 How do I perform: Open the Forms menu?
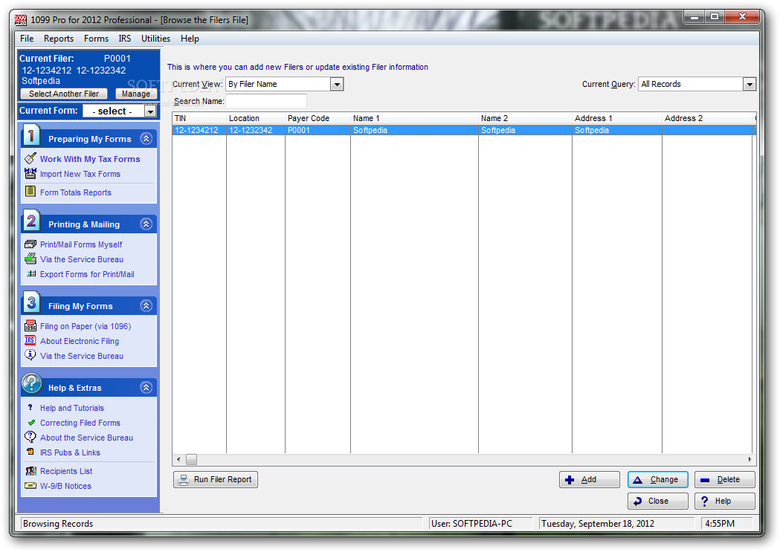pos(96,38)
